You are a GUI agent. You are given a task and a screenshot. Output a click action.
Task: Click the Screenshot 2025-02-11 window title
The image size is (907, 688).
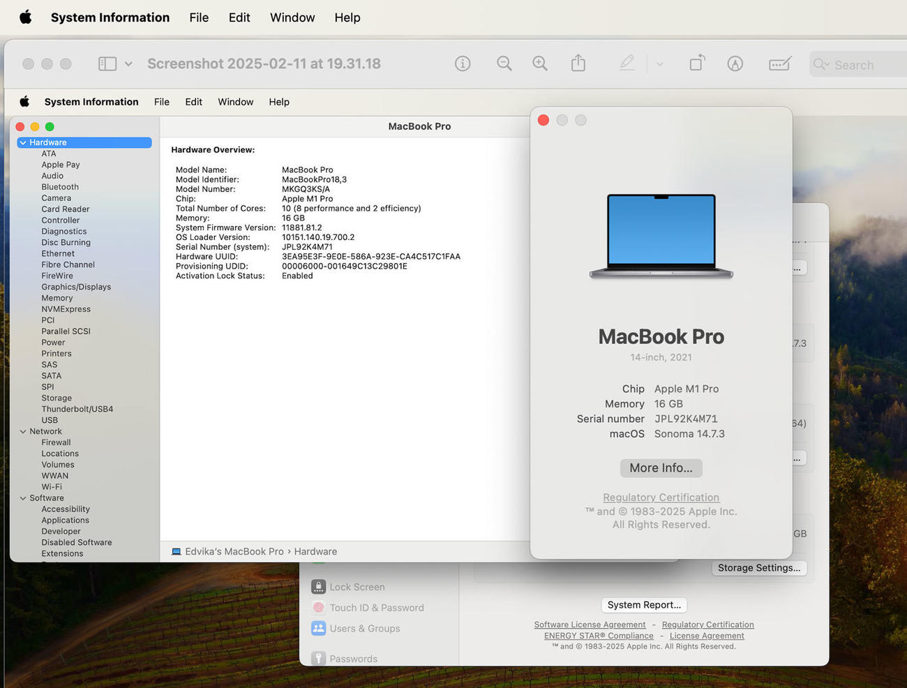point(264,63)
